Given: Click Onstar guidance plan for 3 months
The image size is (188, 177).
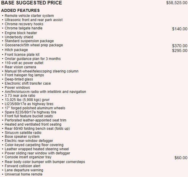Looking at the screenshot, I should click(x=33, y=59).
